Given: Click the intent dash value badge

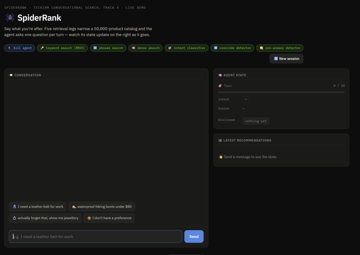Looking at the screenshot, I should [x=246, y=100].
